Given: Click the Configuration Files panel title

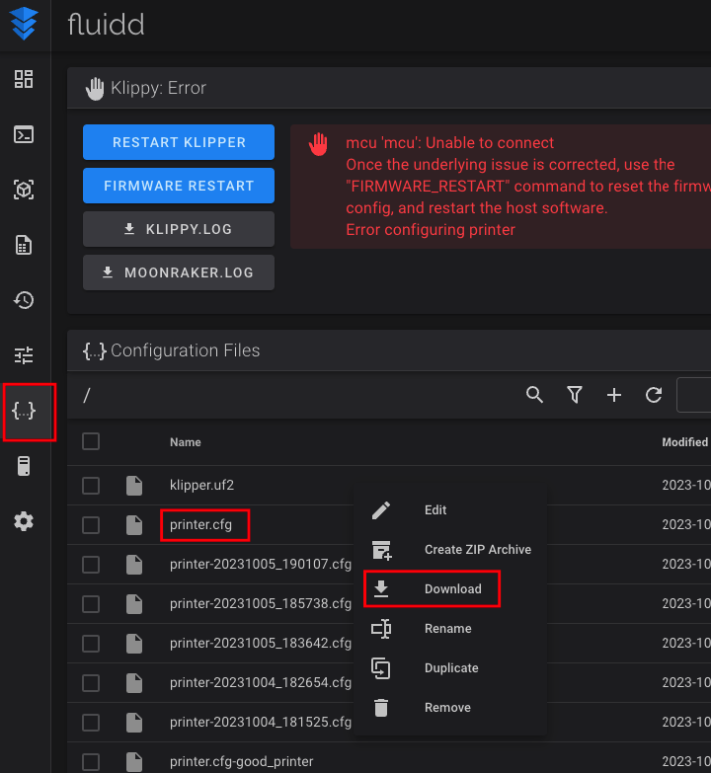Looking at the screenshot, I should click(185, 350).
